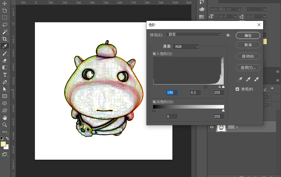This screenshot has width=281, height=177.
Task: Open the 预设 preset dropdown
Action: point(194,34)
